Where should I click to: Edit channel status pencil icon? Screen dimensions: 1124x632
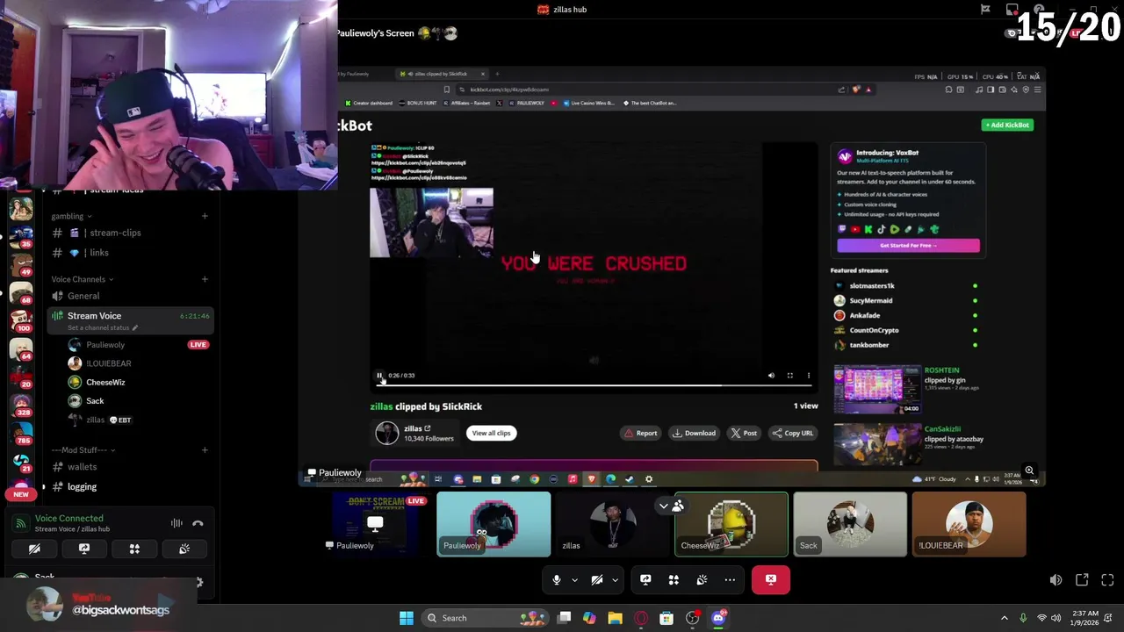(x=134, y=327)
